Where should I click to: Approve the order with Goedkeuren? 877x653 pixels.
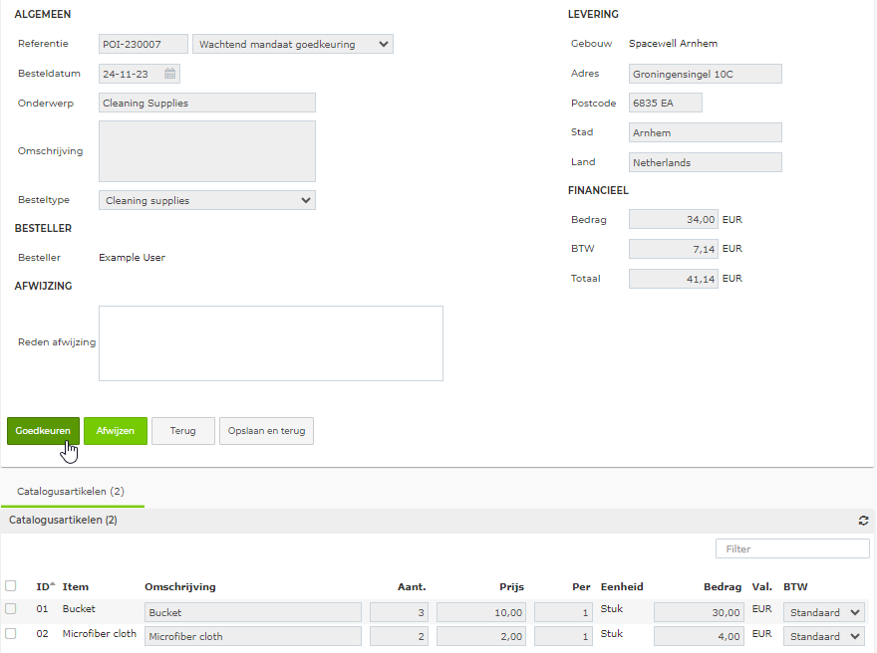[x=43, y=431]
